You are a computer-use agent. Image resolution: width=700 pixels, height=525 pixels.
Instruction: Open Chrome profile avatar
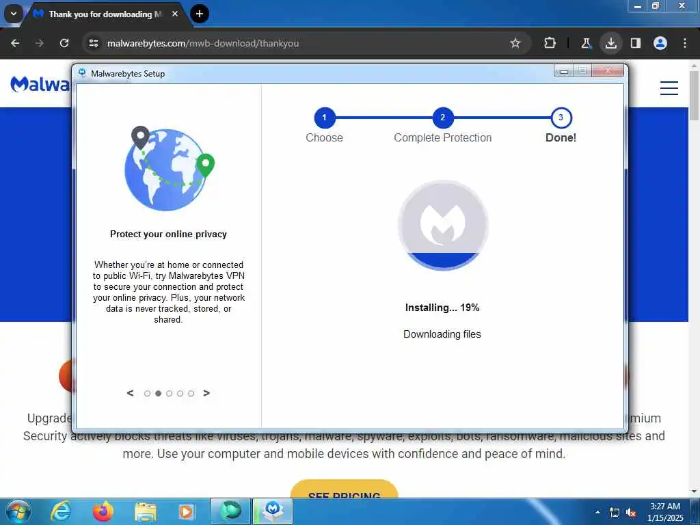[x=660, y=43]
